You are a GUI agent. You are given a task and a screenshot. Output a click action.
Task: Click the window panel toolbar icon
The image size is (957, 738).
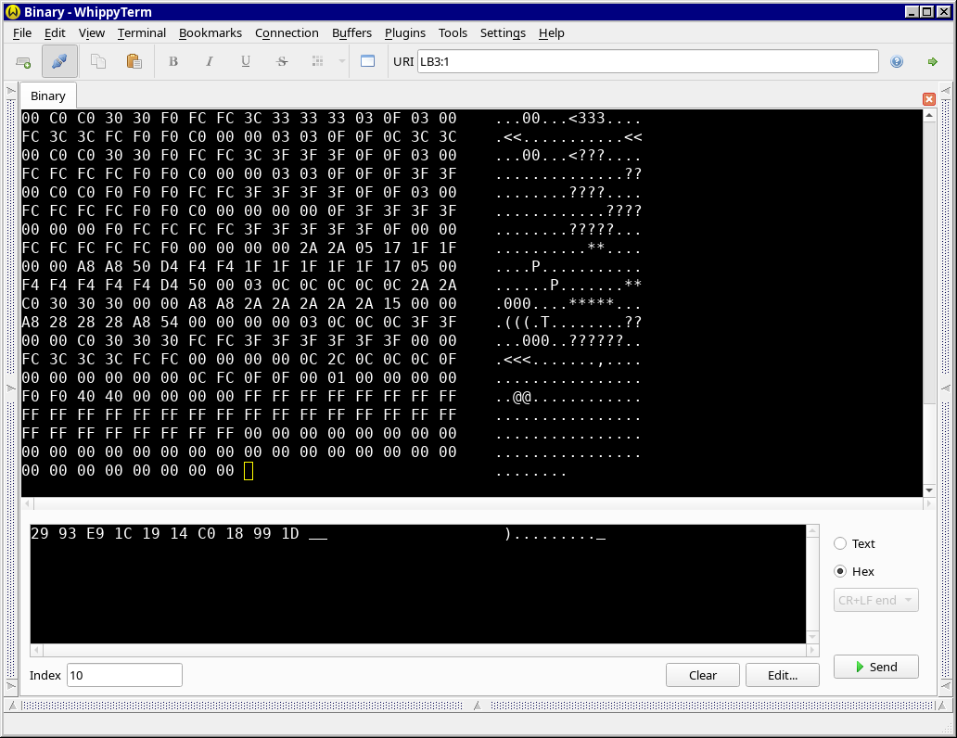point(367,62)
